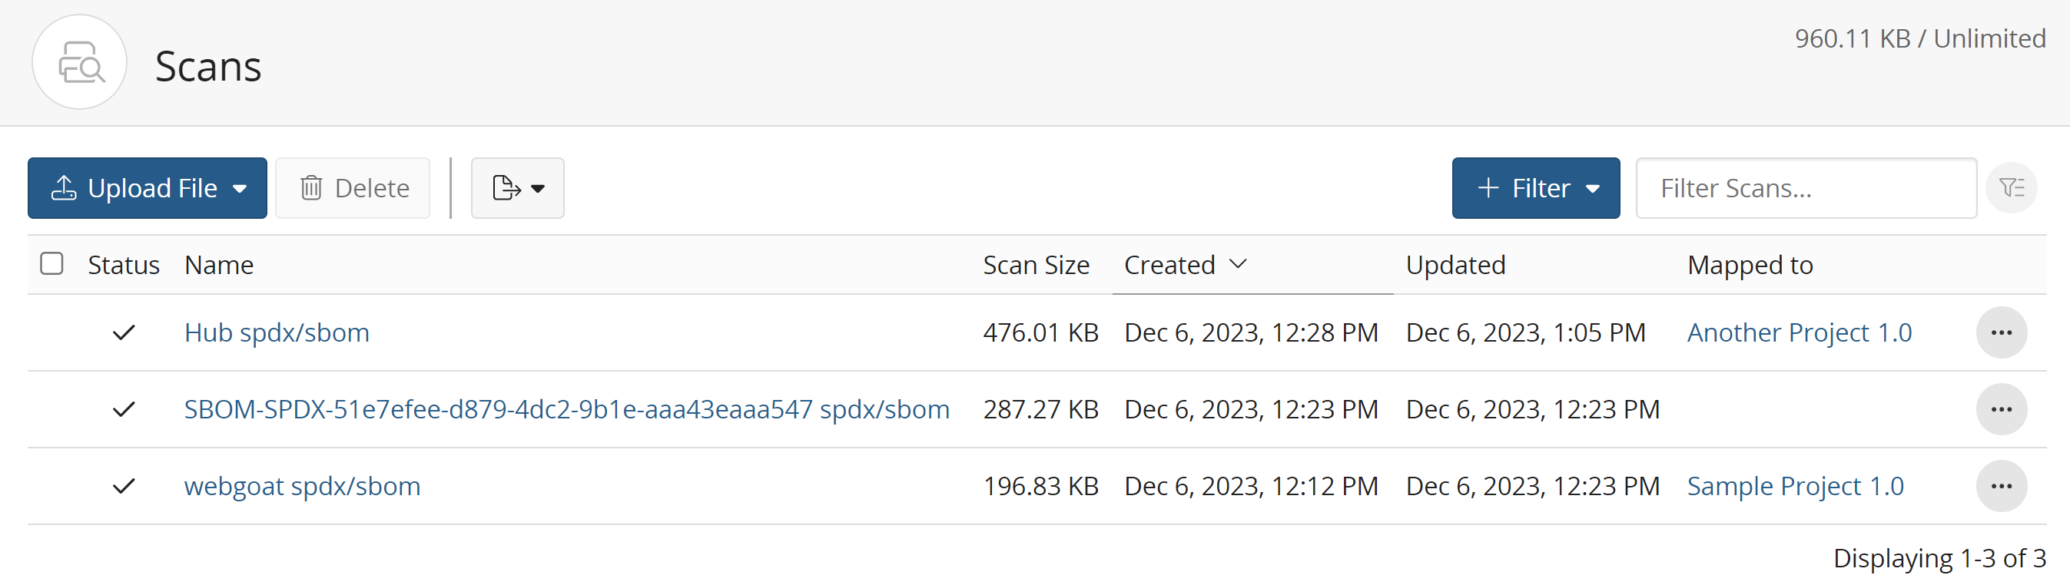Open actions menu for SBOM-SPDX-51e7efee row
2070x585 pixels.
[x=2001, y=410]
